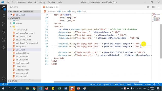
Task: Open dequy.html file
Action: point(21,47)
